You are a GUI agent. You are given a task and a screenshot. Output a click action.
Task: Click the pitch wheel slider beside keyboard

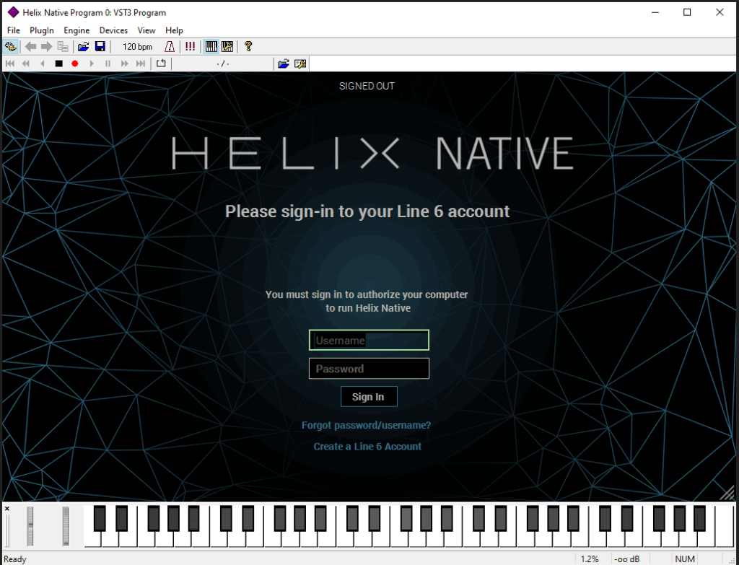coord(30,525)
